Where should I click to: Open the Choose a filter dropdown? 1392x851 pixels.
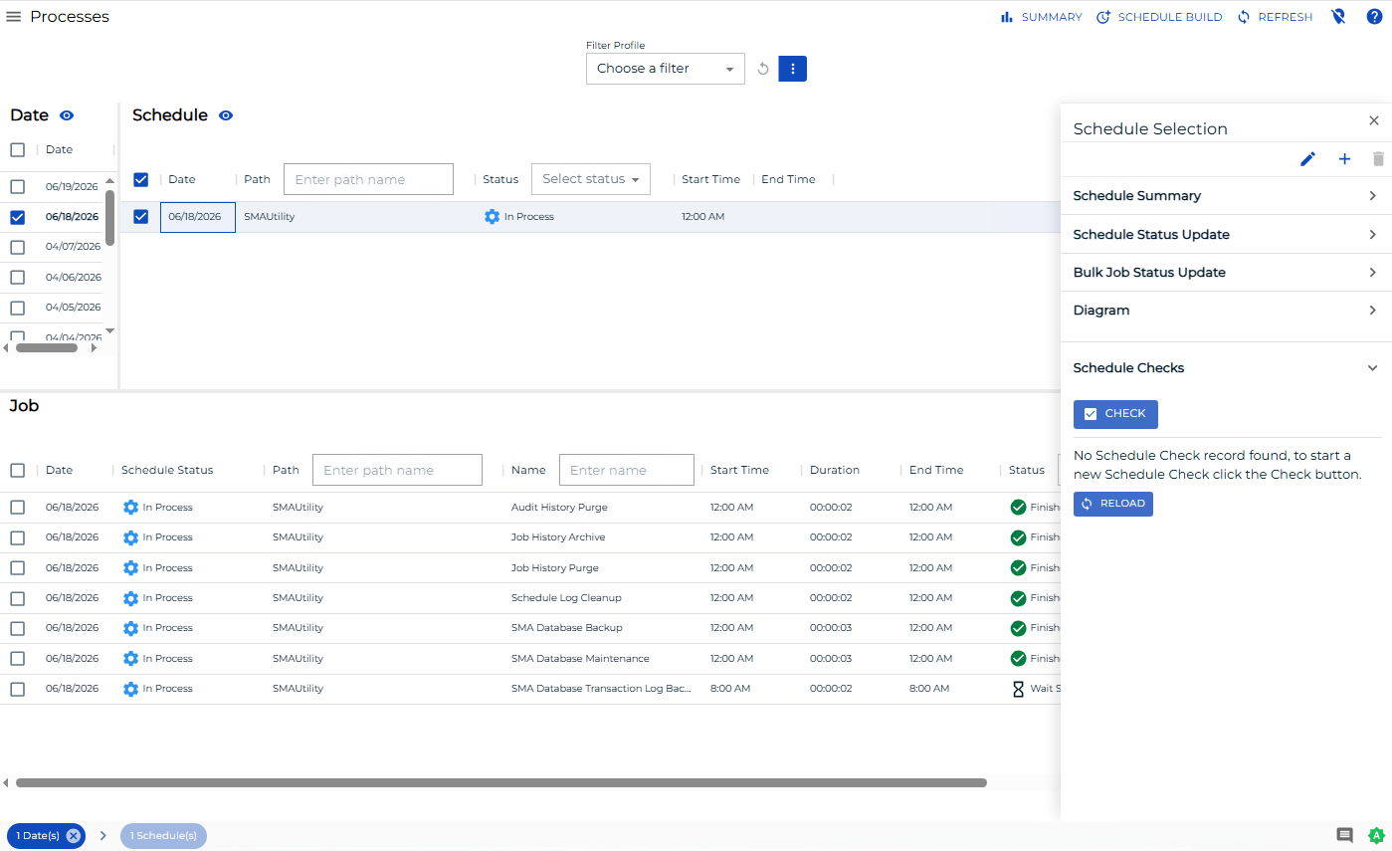click(666, 69)
